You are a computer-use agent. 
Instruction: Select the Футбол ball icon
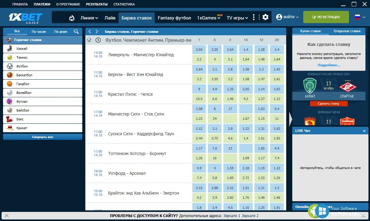pos(10,66)
